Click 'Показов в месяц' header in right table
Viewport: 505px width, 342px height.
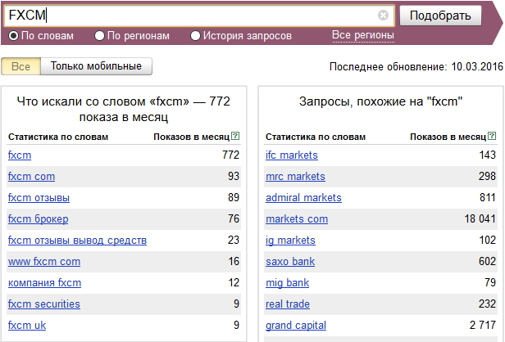click(448, 137)
